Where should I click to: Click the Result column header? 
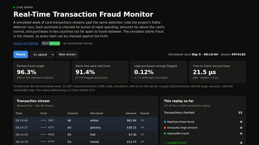[x=145, y=113]
